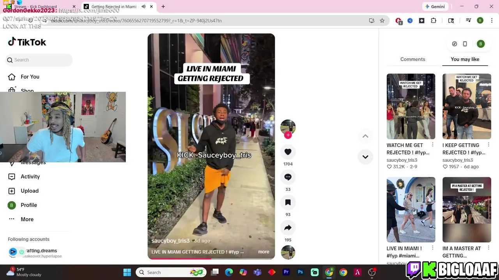
Task: Click the install app icon in the address bar
Action: tap(372, 21)
